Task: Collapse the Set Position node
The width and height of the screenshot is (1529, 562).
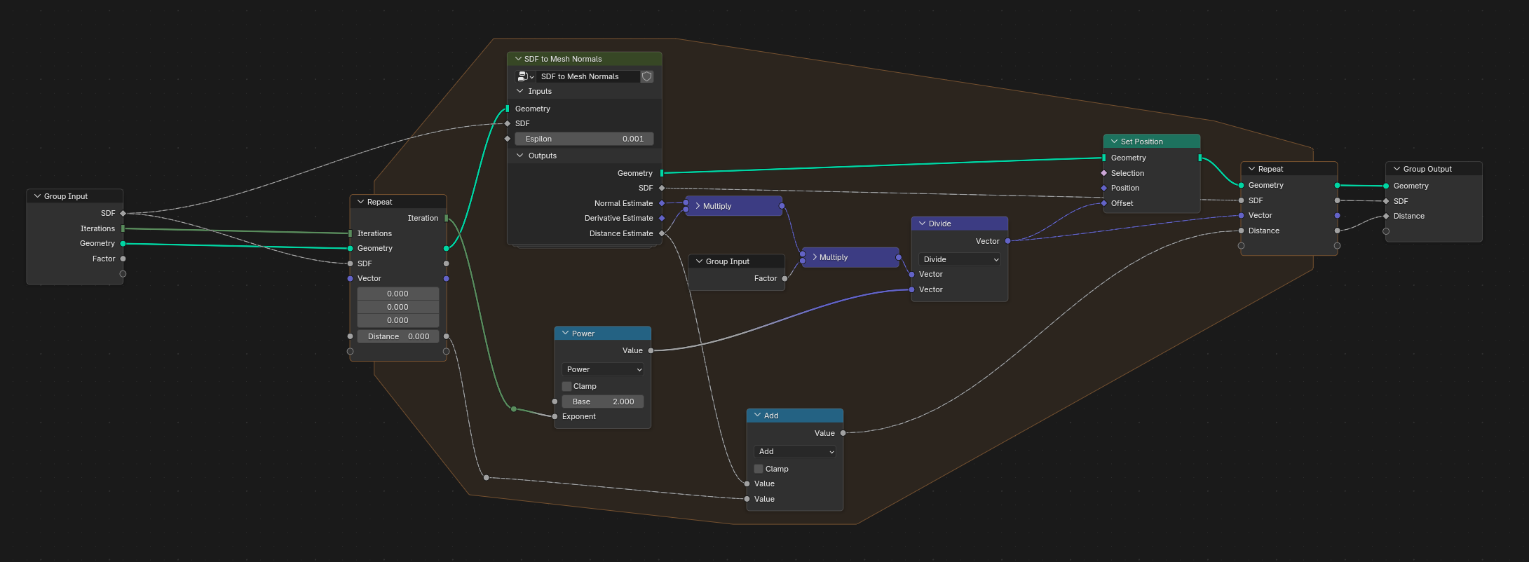Action: (1115, 142)
